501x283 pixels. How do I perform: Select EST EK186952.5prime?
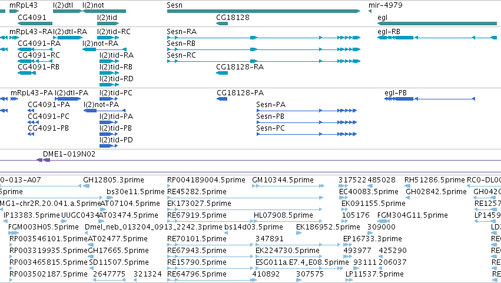pos(328,228)
